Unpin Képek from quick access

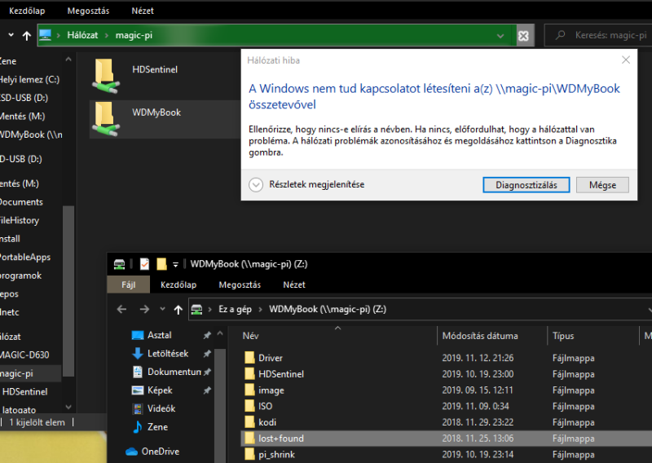[207, 390]
